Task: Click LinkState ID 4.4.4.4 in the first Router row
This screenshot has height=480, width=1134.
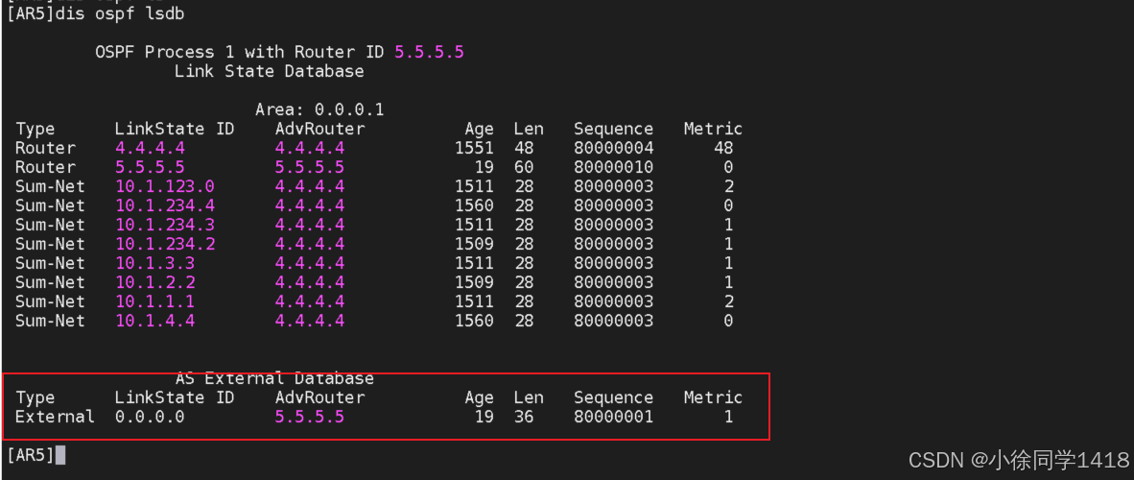Action: 150,148
